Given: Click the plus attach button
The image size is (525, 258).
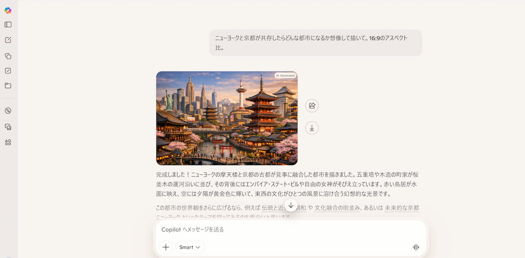Looking at the screenshot, I should 166,247.
